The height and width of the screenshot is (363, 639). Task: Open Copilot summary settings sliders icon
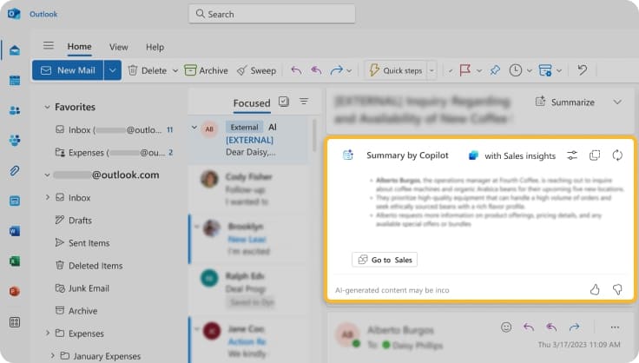pyautogui.click(x=572, y=155)
